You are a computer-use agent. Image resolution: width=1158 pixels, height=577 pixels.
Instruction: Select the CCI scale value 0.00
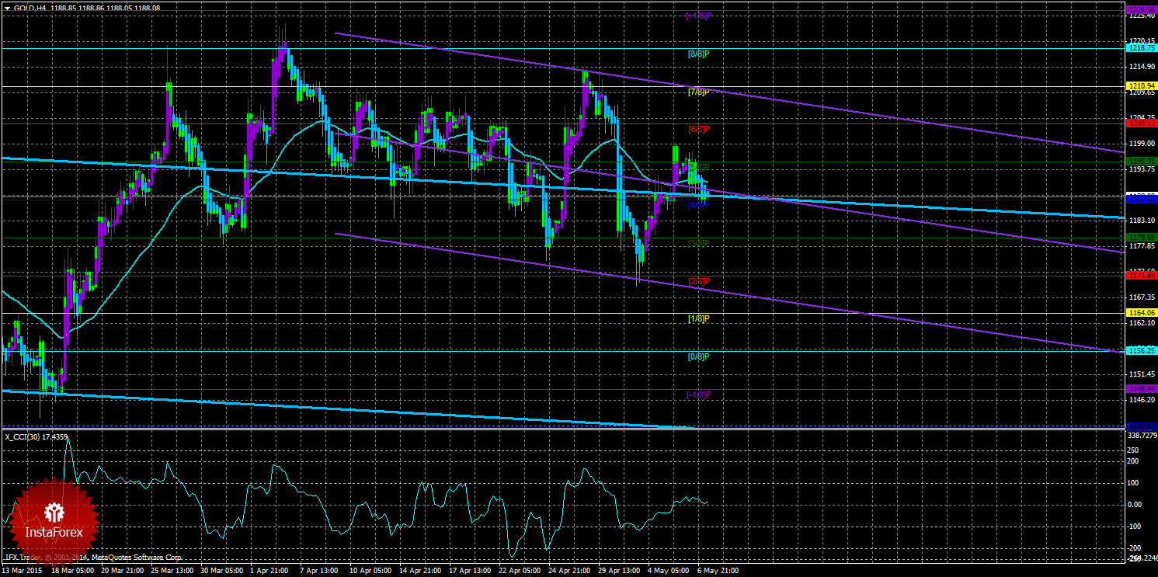click(1136, 504)
